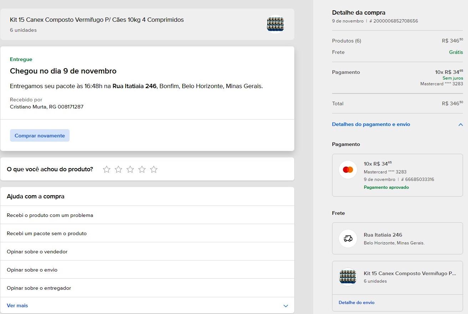Choose Opinar sobre o envio
Screen dimensions: 468x314
click(147, 270)
